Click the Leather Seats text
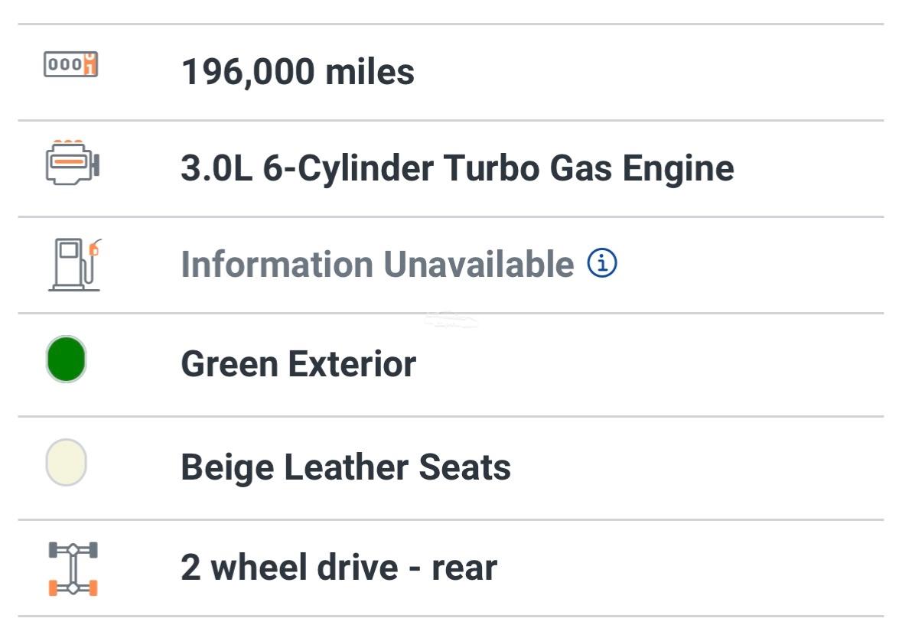 (398, 467)
